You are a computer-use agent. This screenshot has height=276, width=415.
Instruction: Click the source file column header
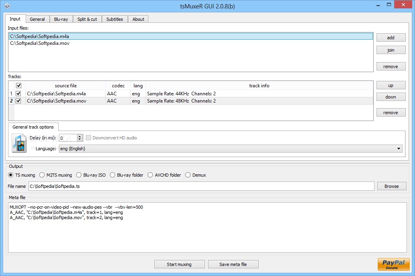point(65,86)
